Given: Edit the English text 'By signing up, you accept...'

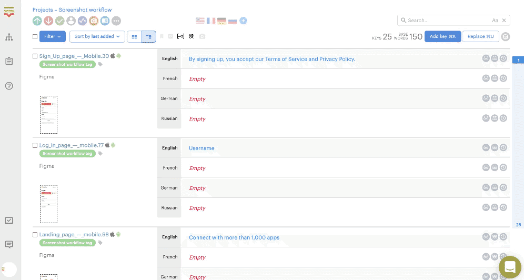Looking at the screenshot, I should (x=271, y=59).
